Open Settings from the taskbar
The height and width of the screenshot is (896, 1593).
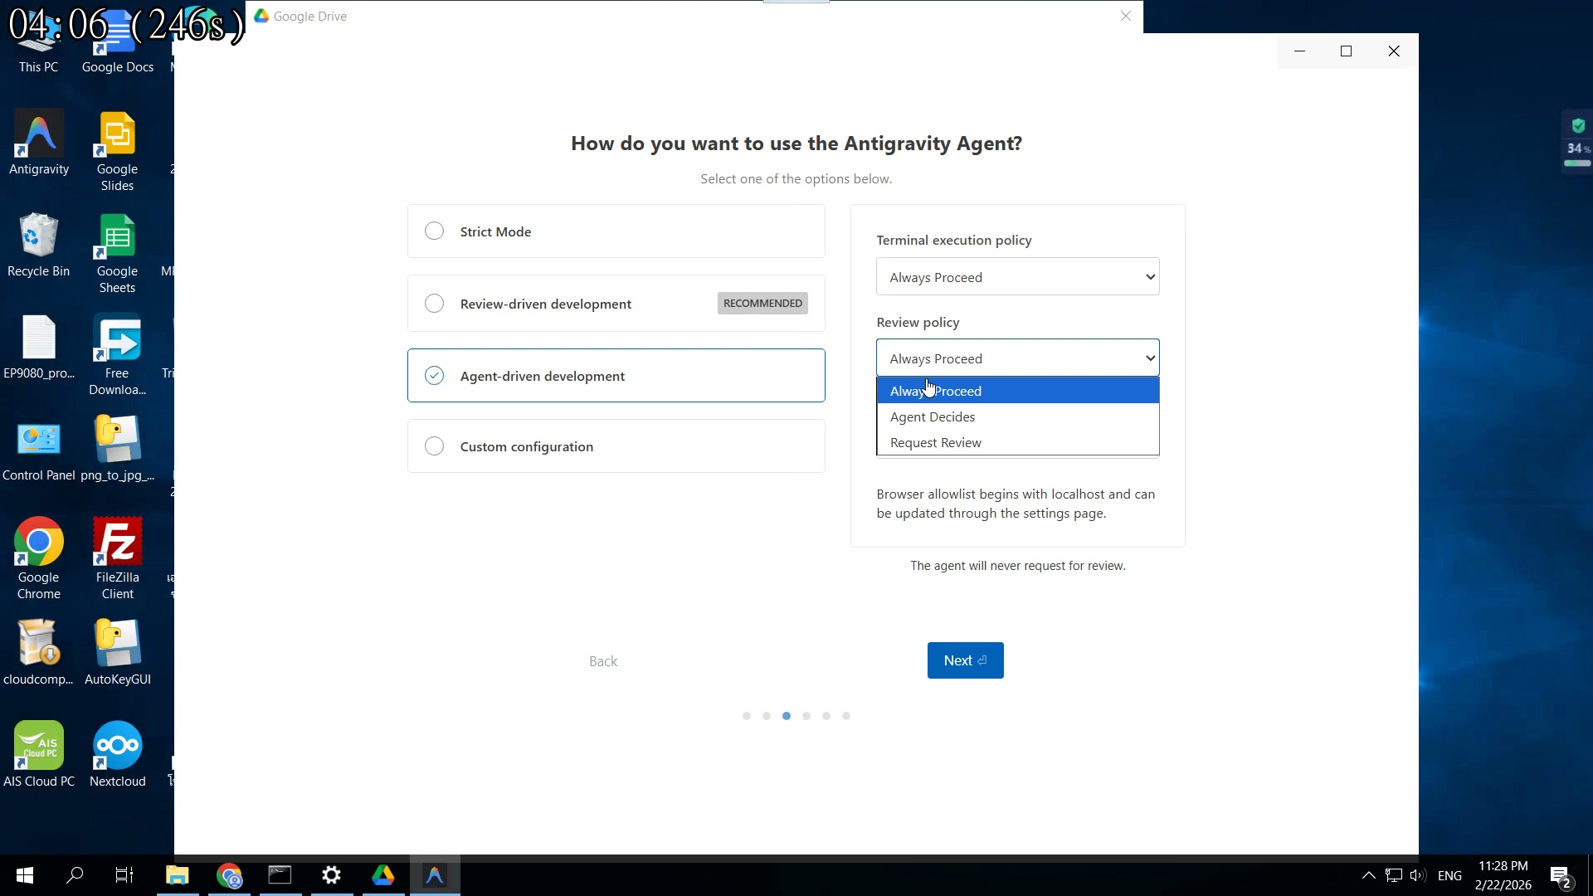click(x=331, y=875)
